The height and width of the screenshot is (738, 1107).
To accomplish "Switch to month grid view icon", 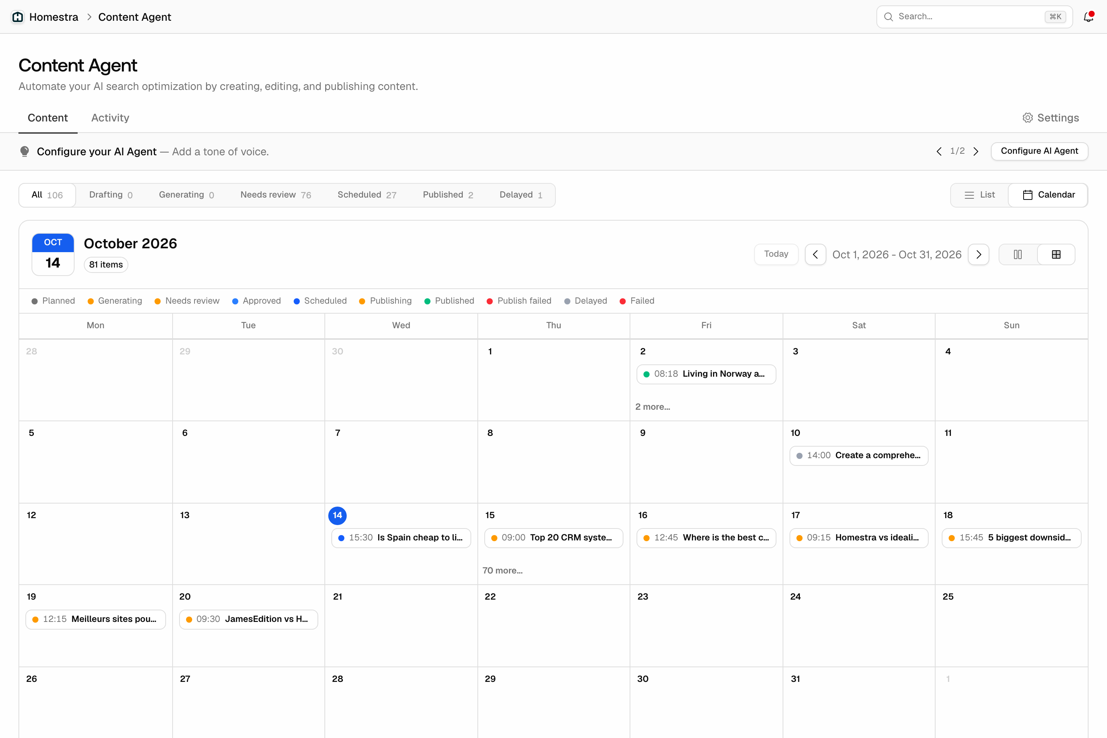I will pyautogui.click(x=1056, y=254).
